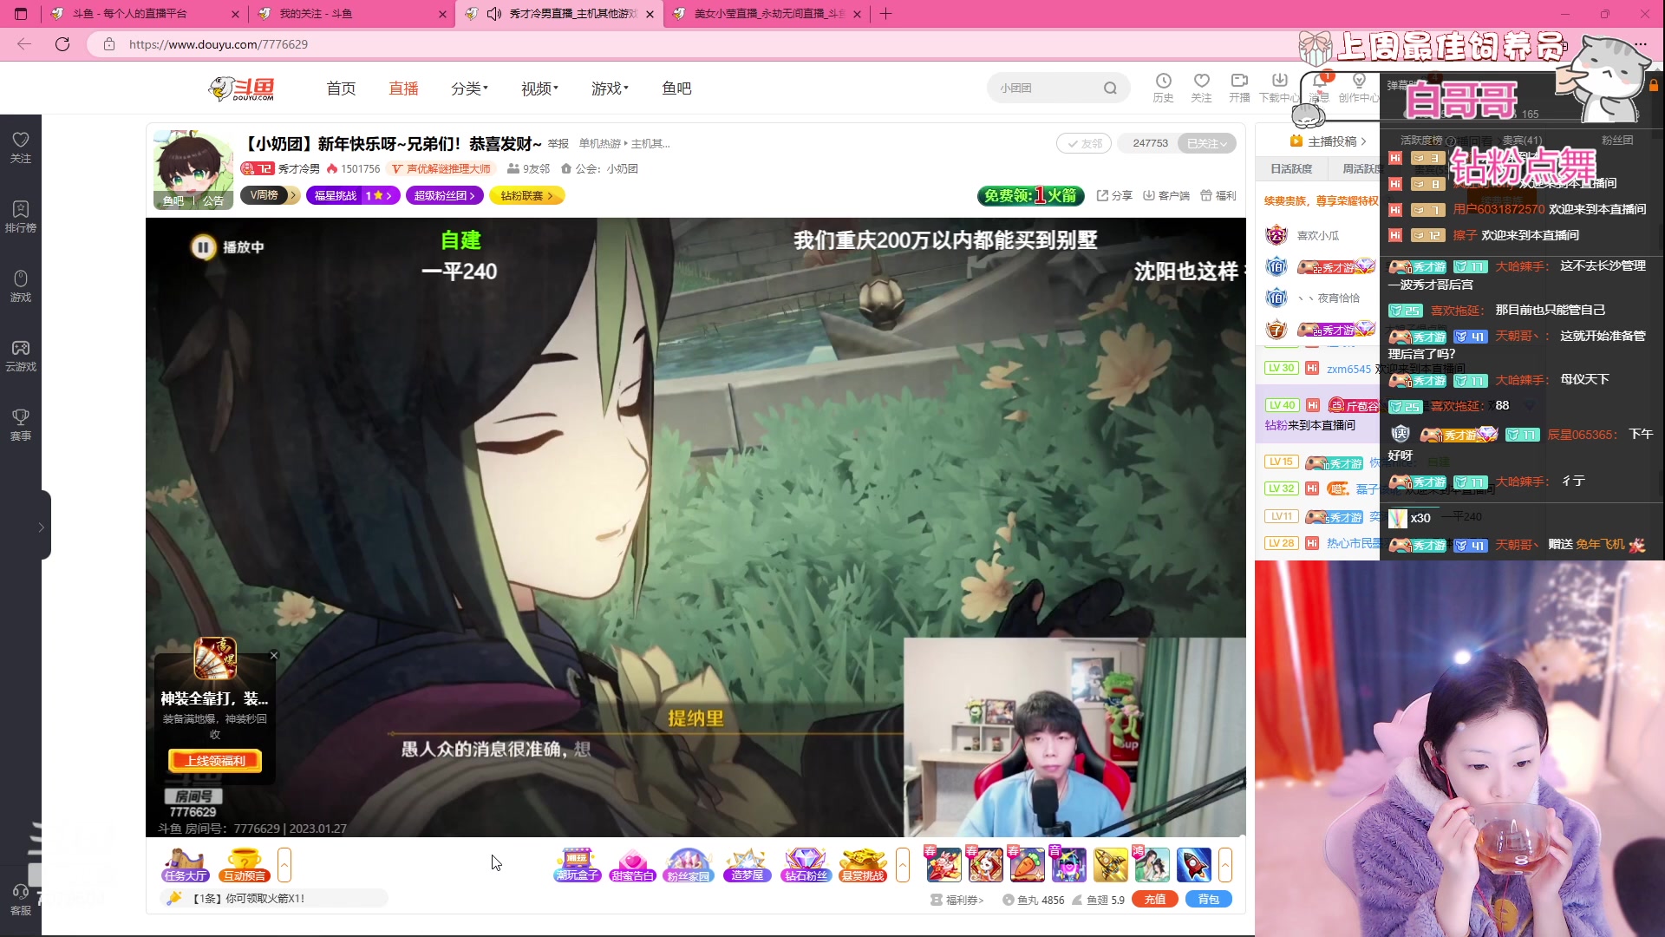Open the 关注 heart icon in top bar
The width and height of the screenshot is (1665, 937).
point(1201,88)
